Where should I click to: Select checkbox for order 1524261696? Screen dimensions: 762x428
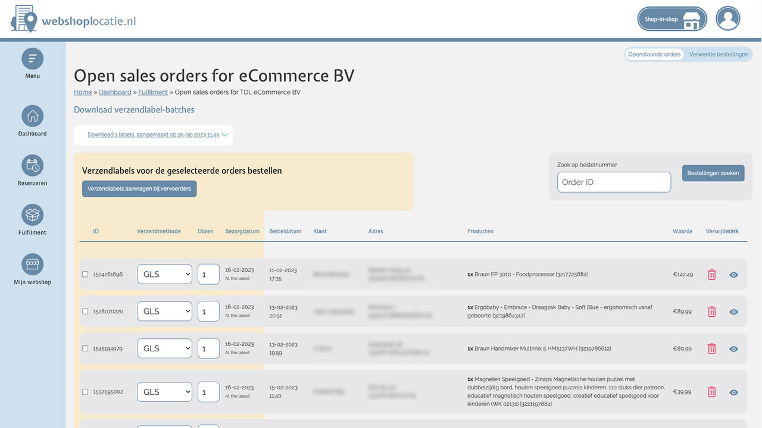coord(85,274)
